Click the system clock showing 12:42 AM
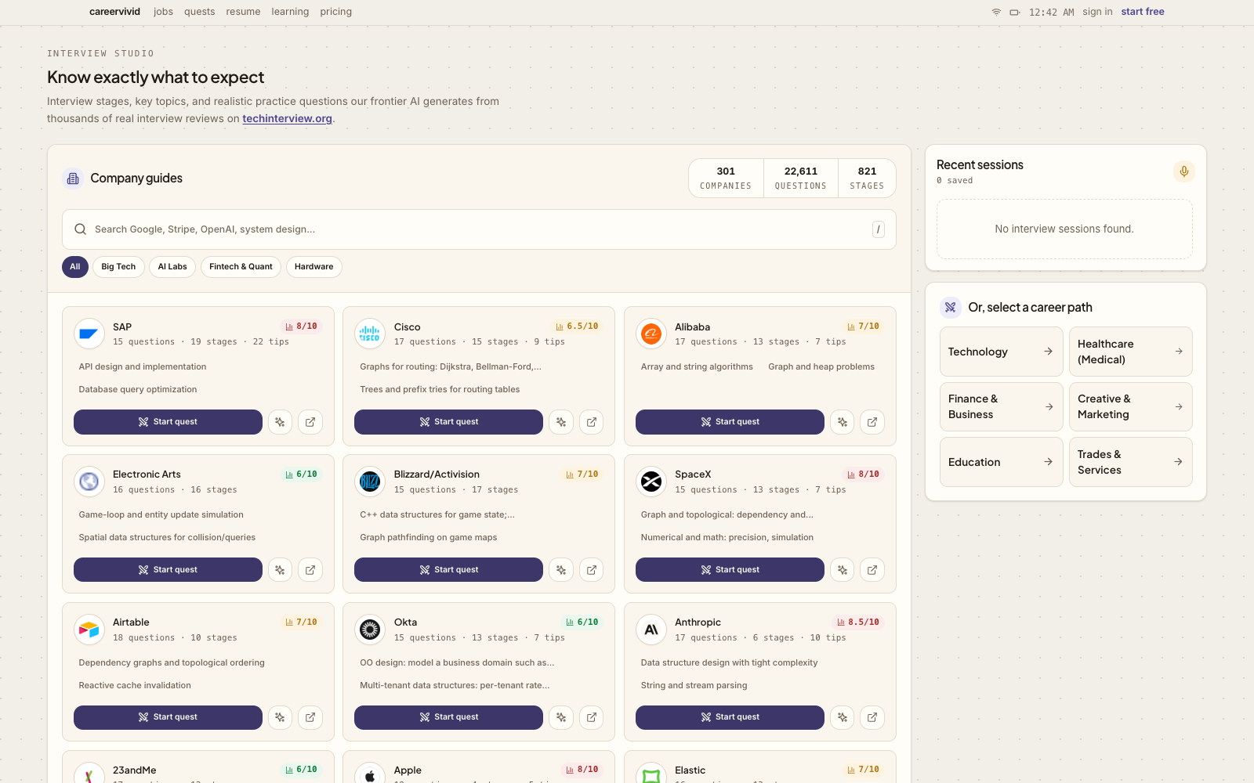The image size is (1254, 783). (1052, 13)
